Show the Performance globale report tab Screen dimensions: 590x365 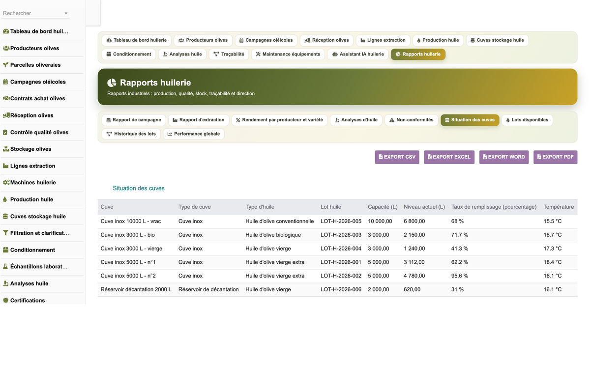coord(194,134)
